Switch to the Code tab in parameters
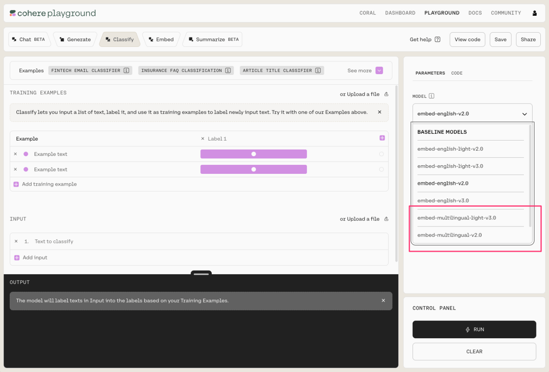Screen dimensions: 549x372 coord(457,73)
